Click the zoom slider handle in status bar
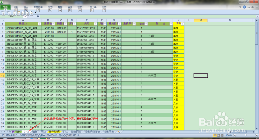The image size is (259, 139). 246,135
